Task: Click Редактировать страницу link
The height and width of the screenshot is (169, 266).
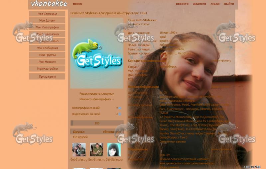Action: 96,94
